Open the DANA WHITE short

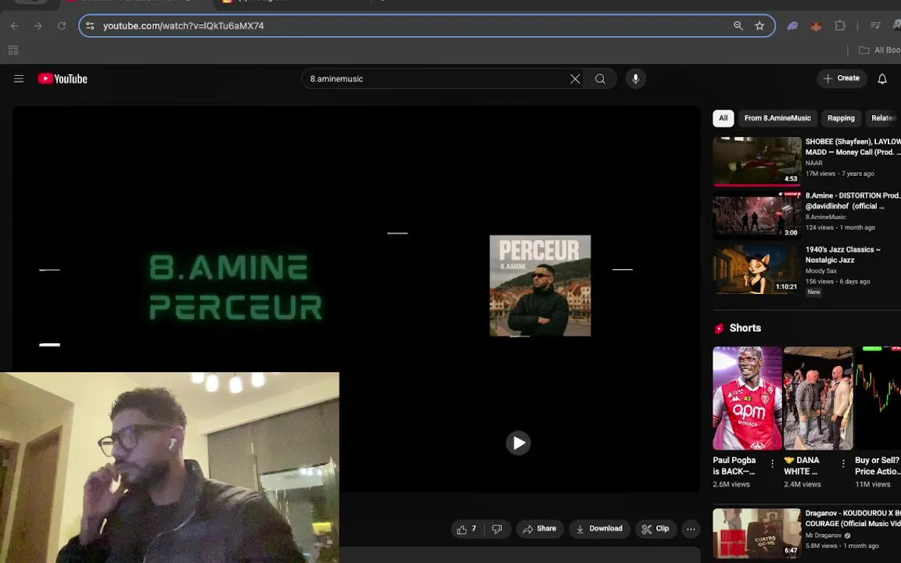coord(818,398)
